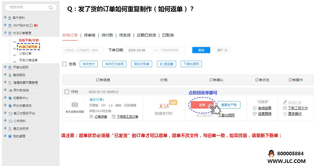This screenshot has height=166, width=314.
Task: Click the 开激光钢网 sidebar icon
Action: [10, 67]
